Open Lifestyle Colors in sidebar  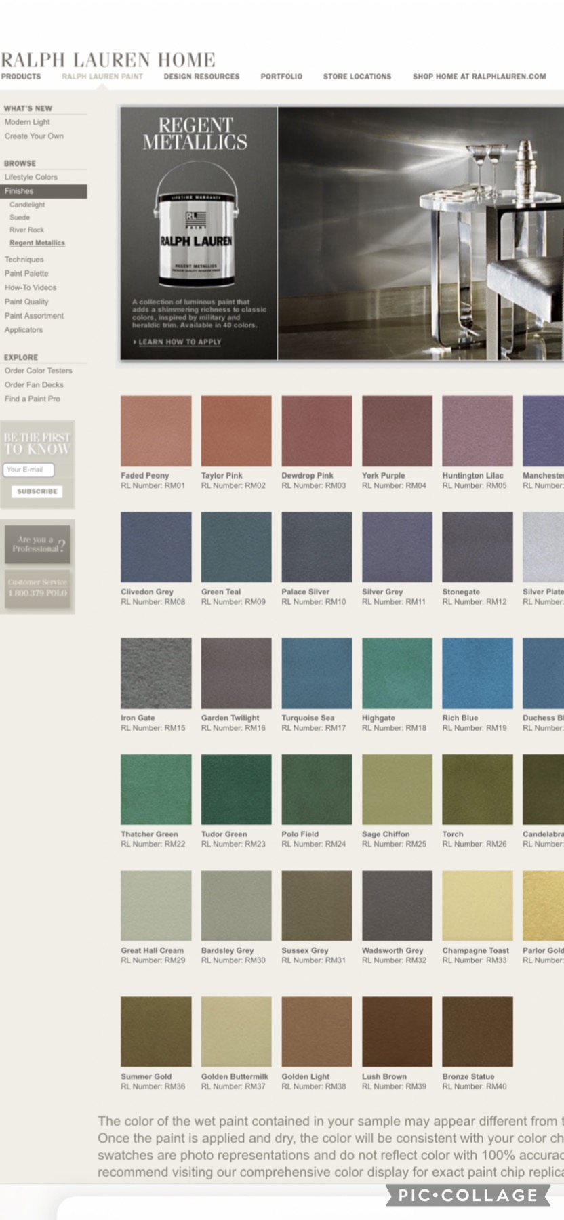click(31, 177)
